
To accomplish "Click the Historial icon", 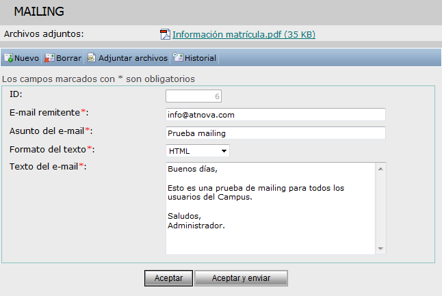I will [x=178, y=57].
